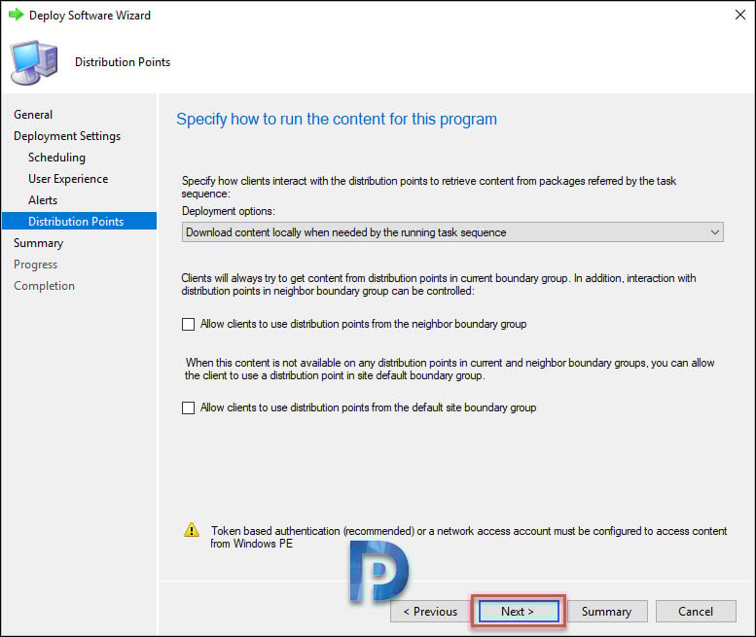Screen dimensions: 756x637
Task: Select the Alerts step in sidebar
Action: [43, 200]
